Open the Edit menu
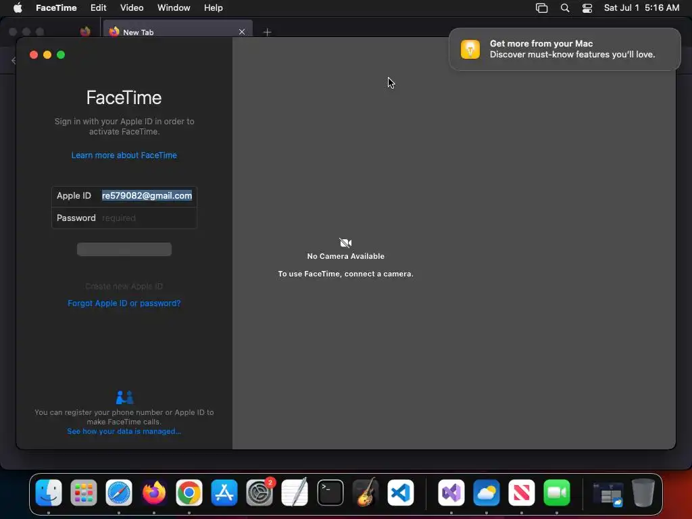The image size is (692, 519). pos(98,8)
